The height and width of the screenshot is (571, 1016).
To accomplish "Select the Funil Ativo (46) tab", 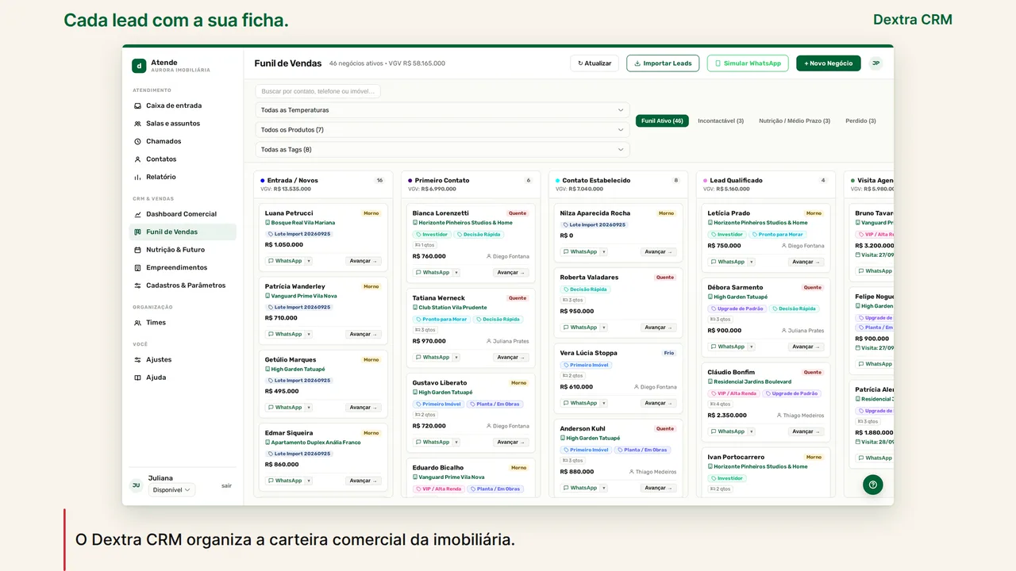I will [x=662, y=121].
